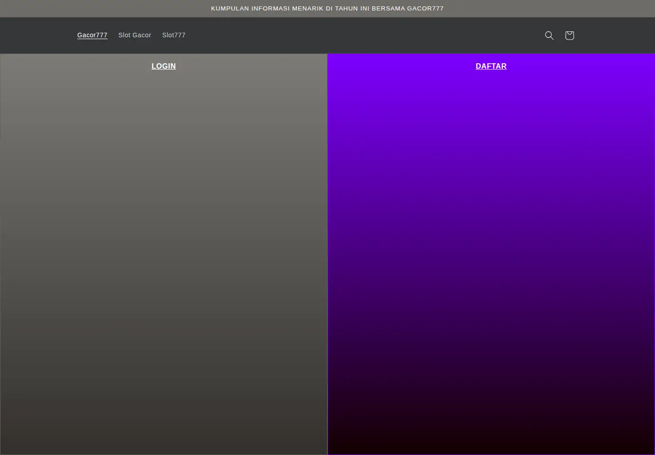Viewport: 655px width, 455px height.
Task: Click the DAFTAR link
Action: click(x=491, y=66)
